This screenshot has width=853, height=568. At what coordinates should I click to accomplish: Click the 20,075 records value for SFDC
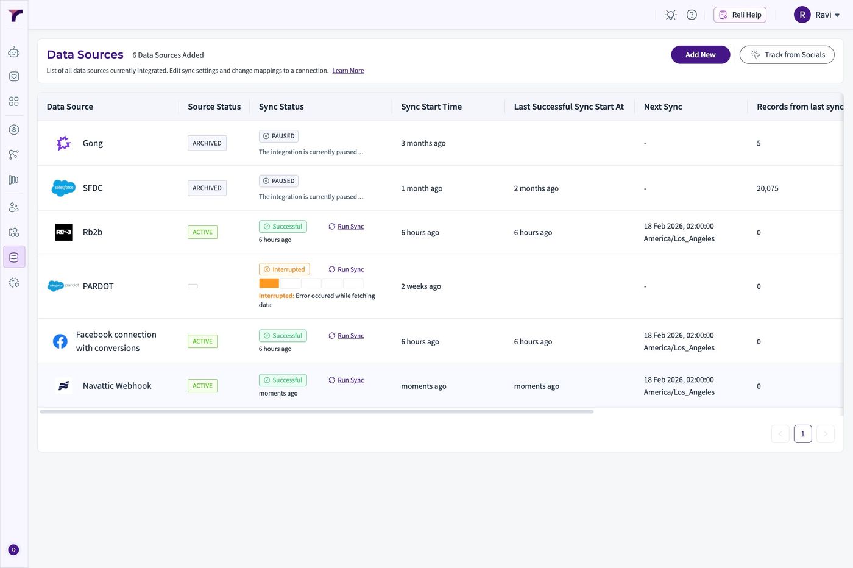coord(768,188)
